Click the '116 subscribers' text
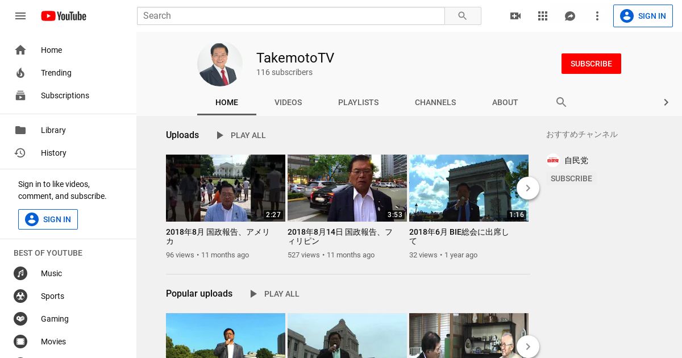 tap(284, 72)
